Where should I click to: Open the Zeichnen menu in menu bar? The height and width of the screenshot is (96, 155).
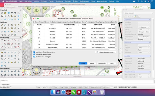point(68,1)
